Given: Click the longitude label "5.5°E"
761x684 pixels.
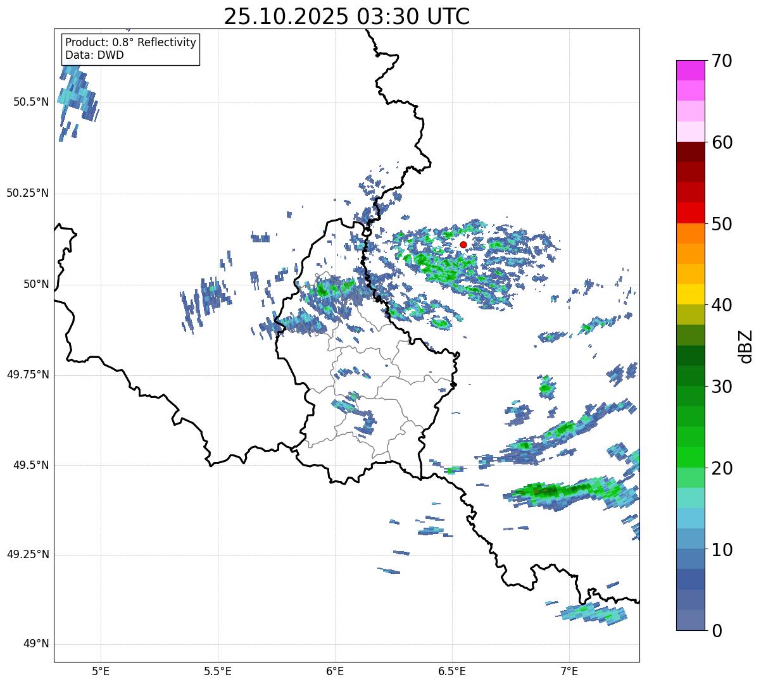Looking at the screenshot, I should pos(218,671).
